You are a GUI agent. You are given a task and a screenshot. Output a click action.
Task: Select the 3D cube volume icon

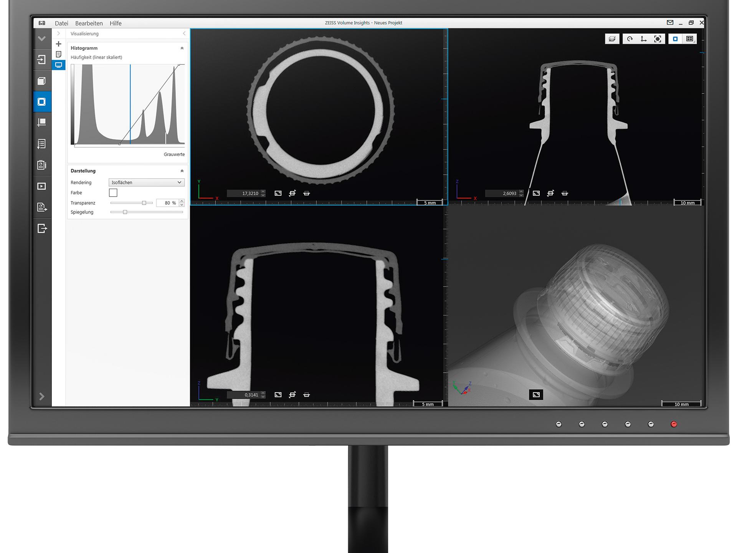click(41, 81)
